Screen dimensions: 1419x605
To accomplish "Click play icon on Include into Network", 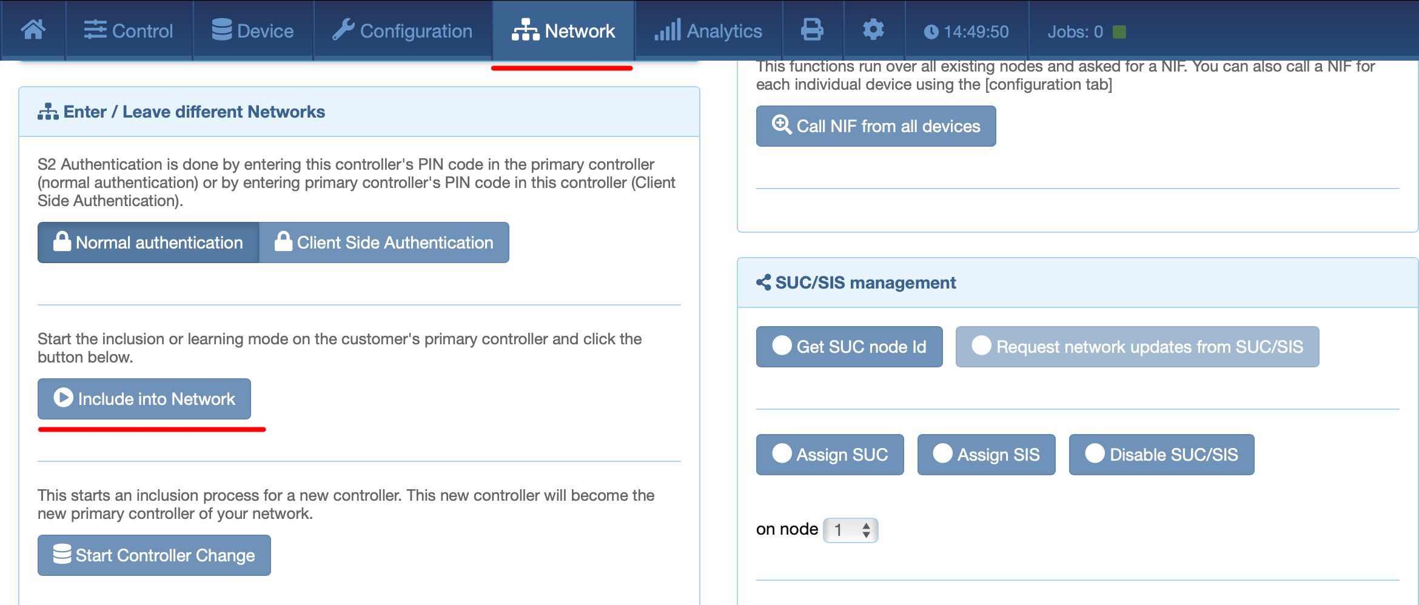I will point(63,397).
